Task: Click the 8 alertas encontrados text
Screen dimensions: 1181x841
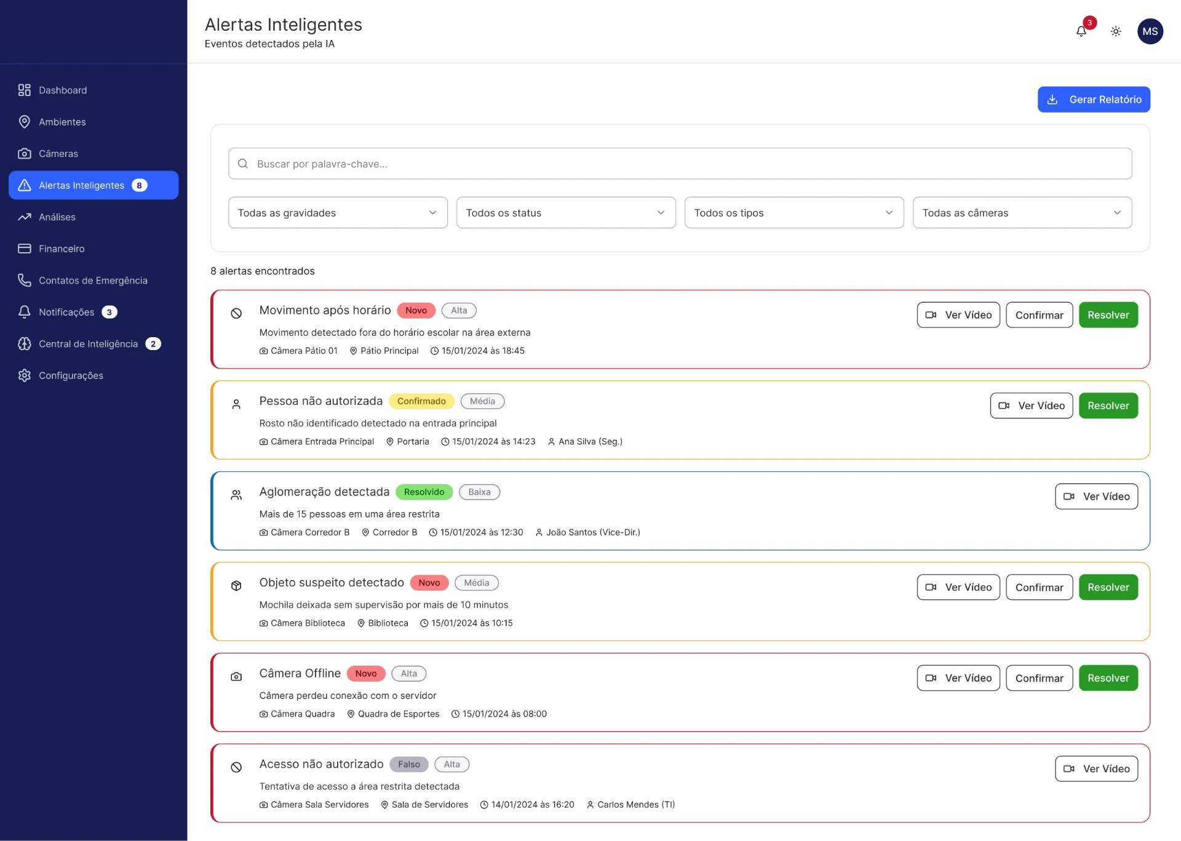Action: pyautogui.click(x=263, y=271)
